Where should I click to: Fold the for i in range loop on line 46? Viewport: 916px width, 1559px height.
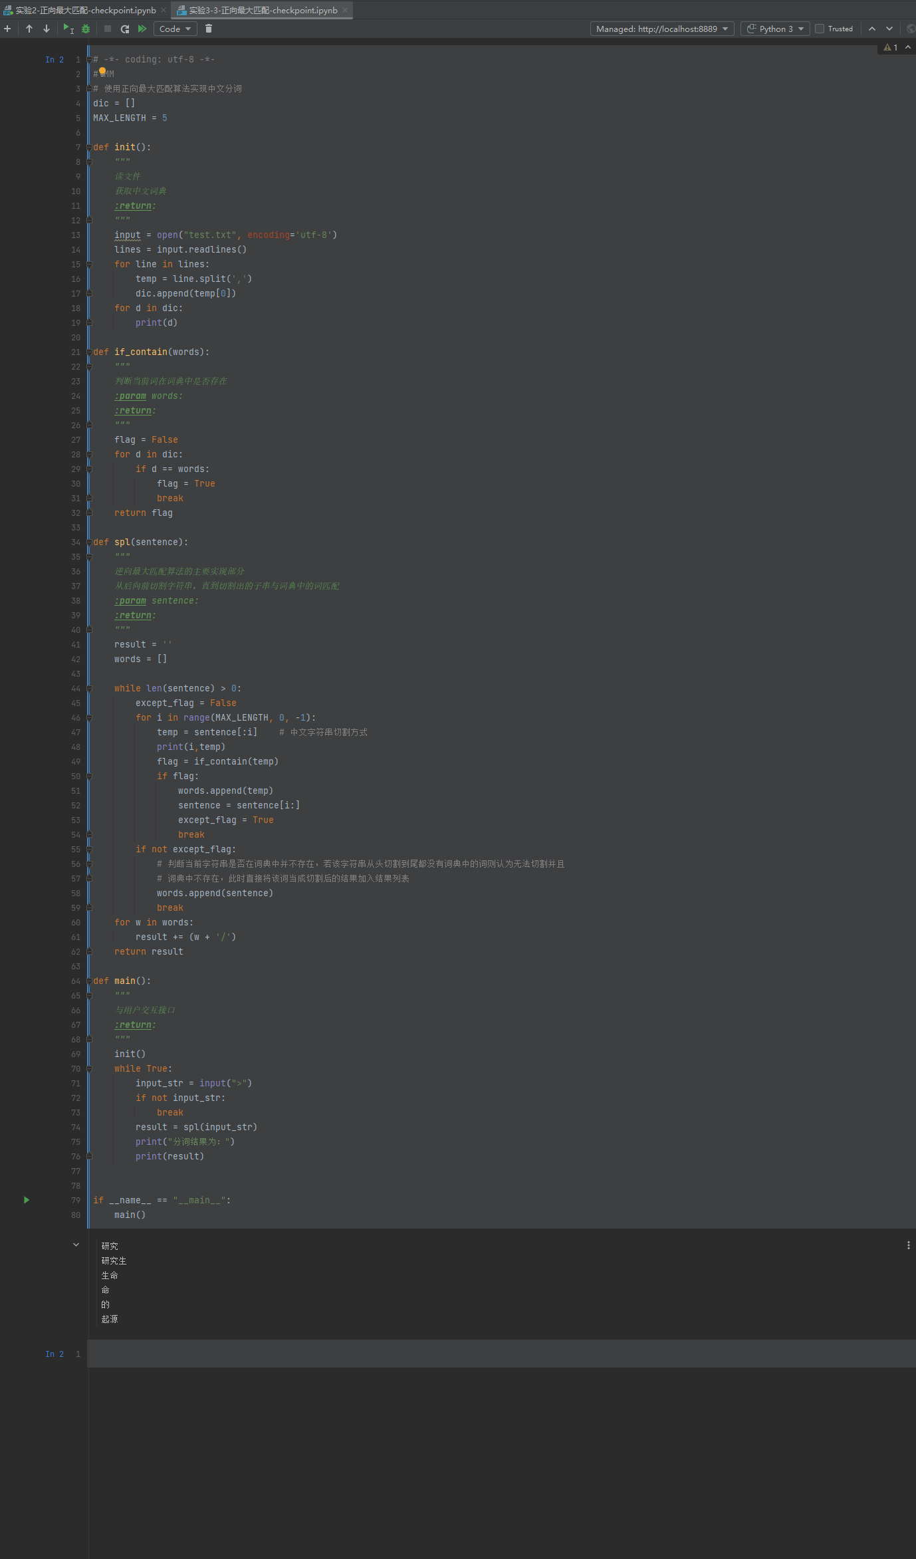tap(89, 718)
